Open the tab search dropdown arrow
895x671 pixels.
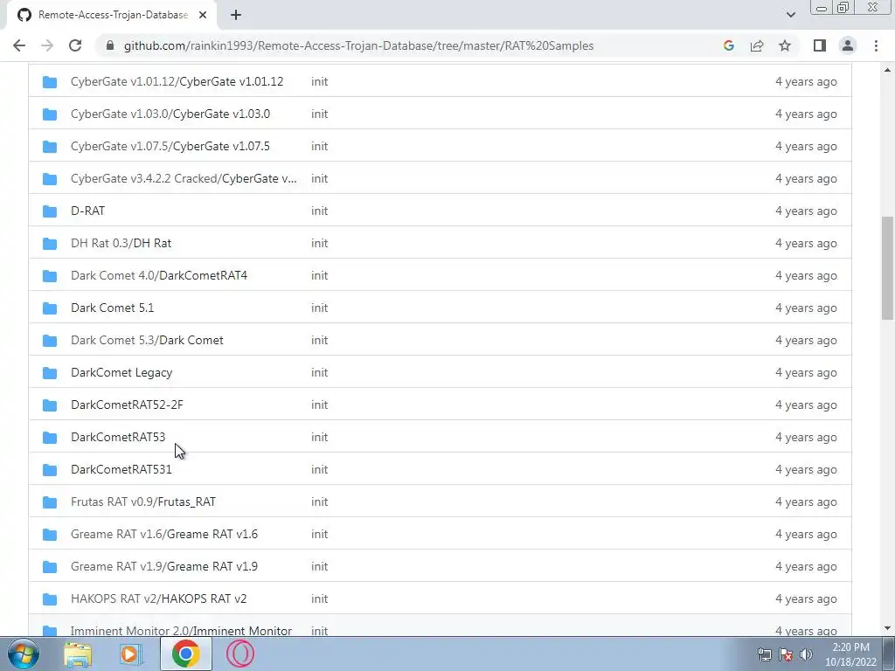790,15
